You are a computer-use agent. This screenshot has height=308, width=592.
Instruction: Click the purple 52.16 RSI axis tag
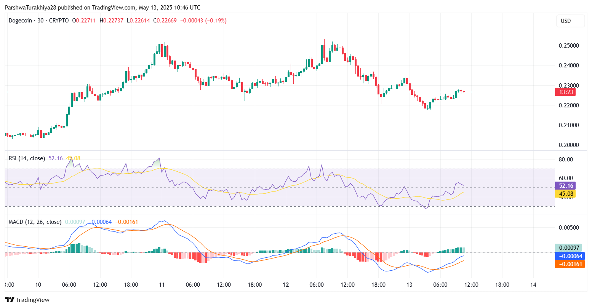[565, 186]
